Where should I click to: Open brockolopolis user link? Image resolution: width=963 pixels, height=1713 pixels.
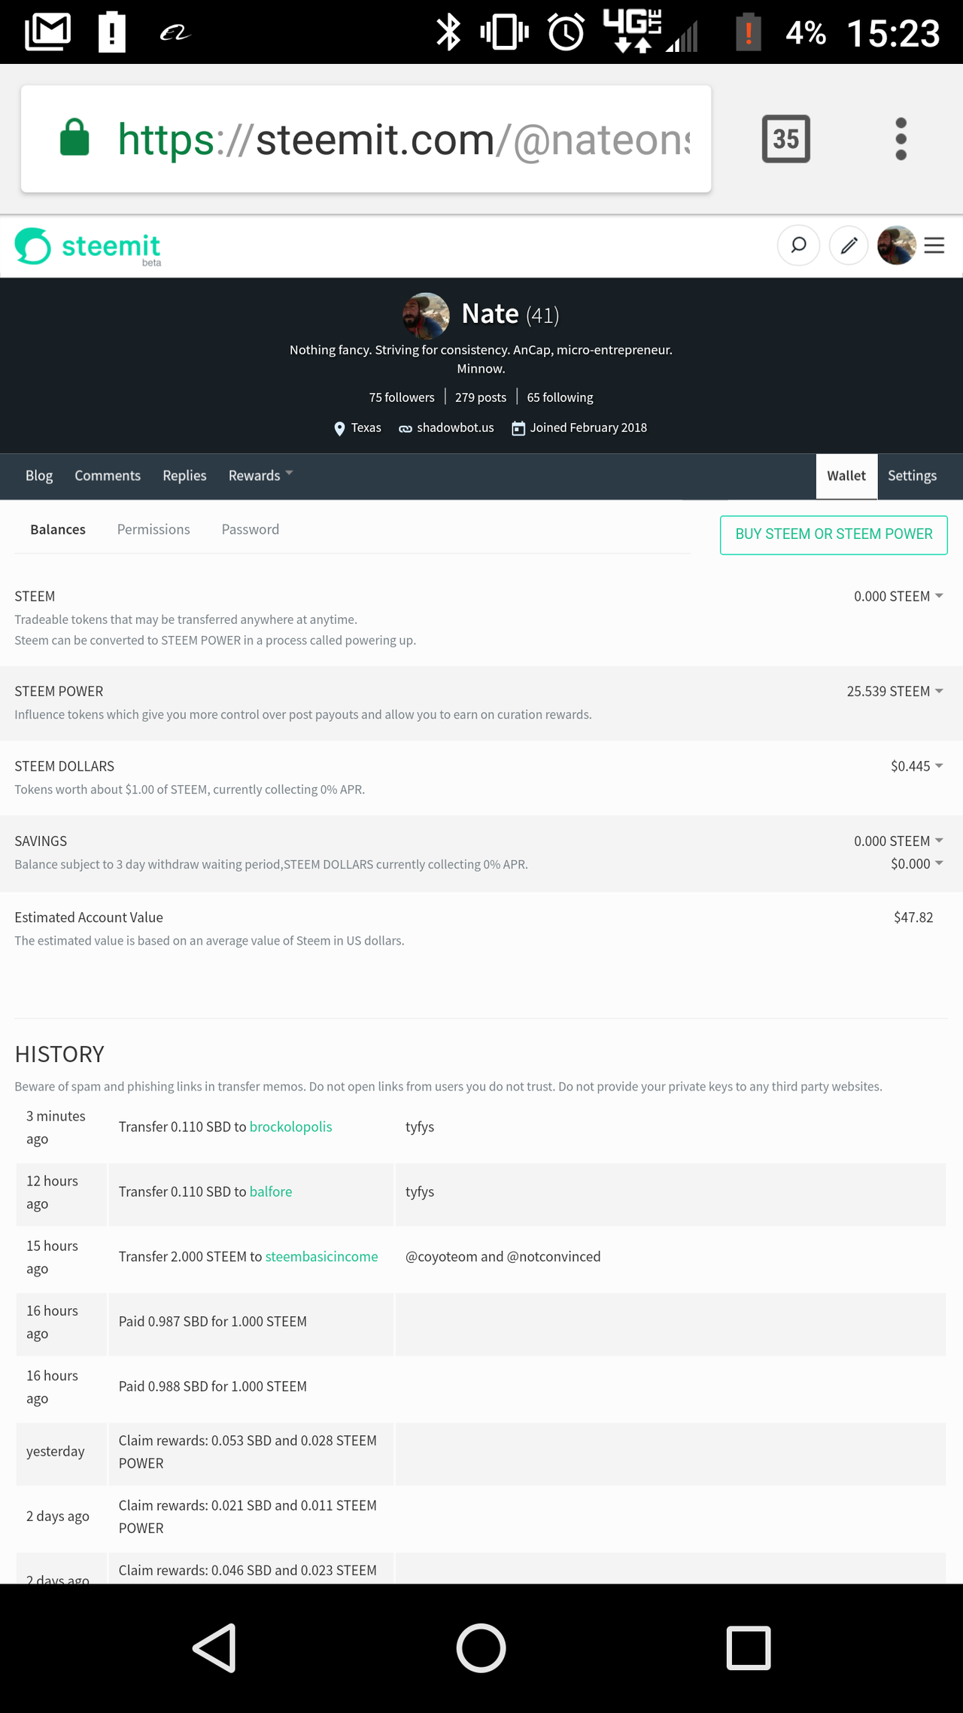coord(291,1127)
